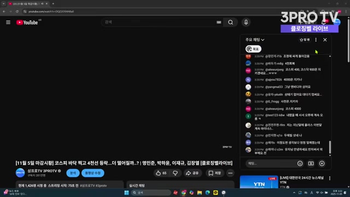Screen dimensions: 350x197
Task: Start voice search with the microphone icon
Action: (246, 22)
